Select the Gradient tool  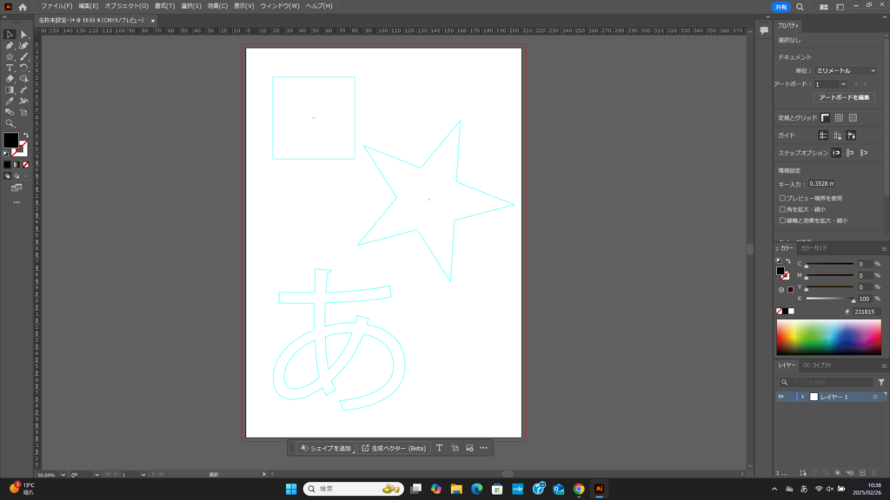[10, 89]
